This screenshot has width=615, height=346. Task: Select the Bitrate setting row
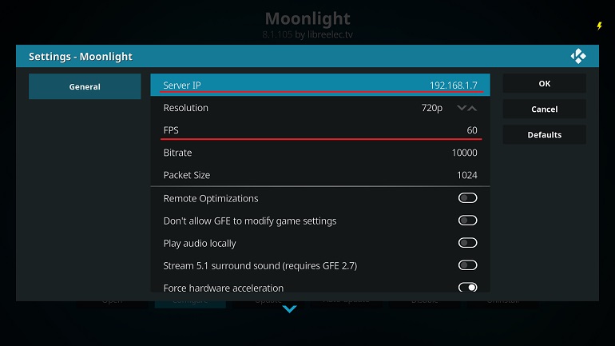[320, 152]
